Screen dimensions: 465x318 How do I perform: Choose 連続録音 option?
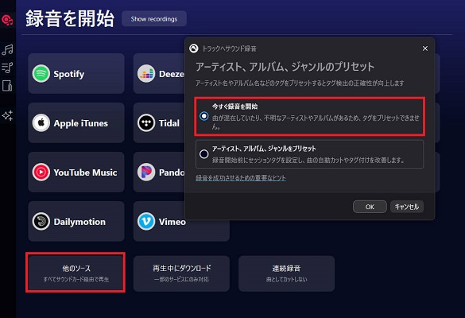[286, 273]
